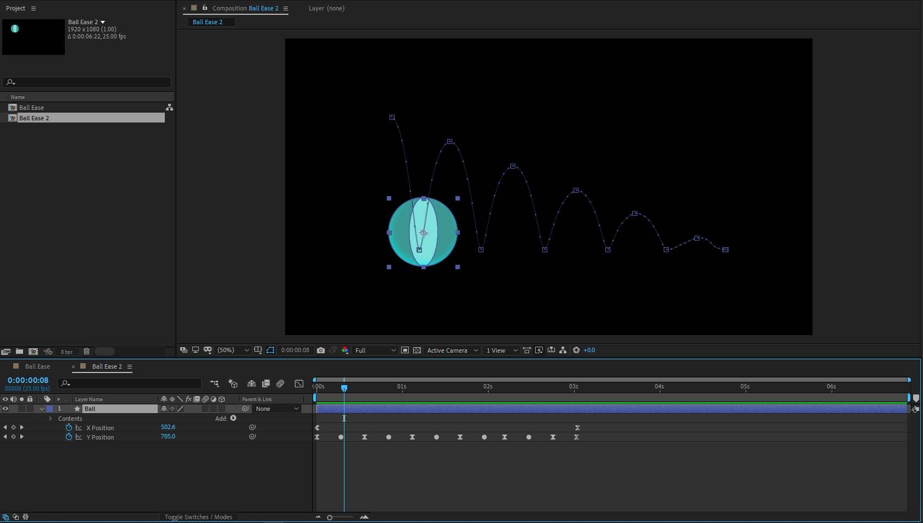Click the delete trash icon in Project panel
Image resolution: width=923 pixels, height=523 pixels.
pos(86,352)
